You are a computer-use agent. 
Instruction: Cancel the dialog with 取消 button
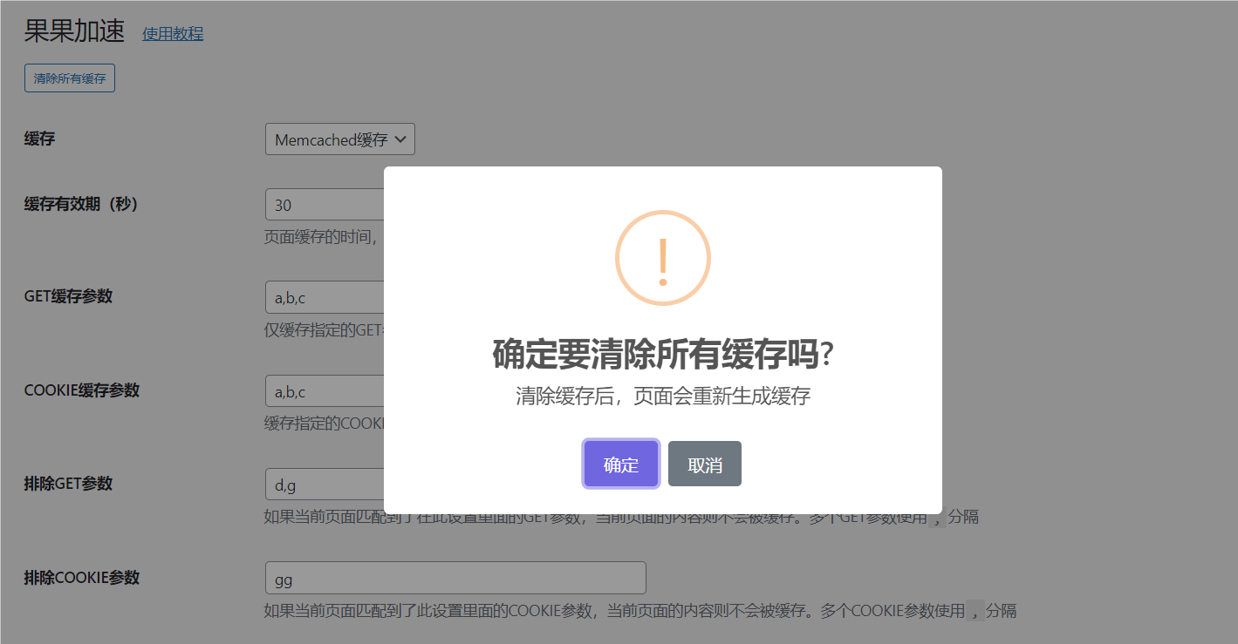(x=705, y=464)
